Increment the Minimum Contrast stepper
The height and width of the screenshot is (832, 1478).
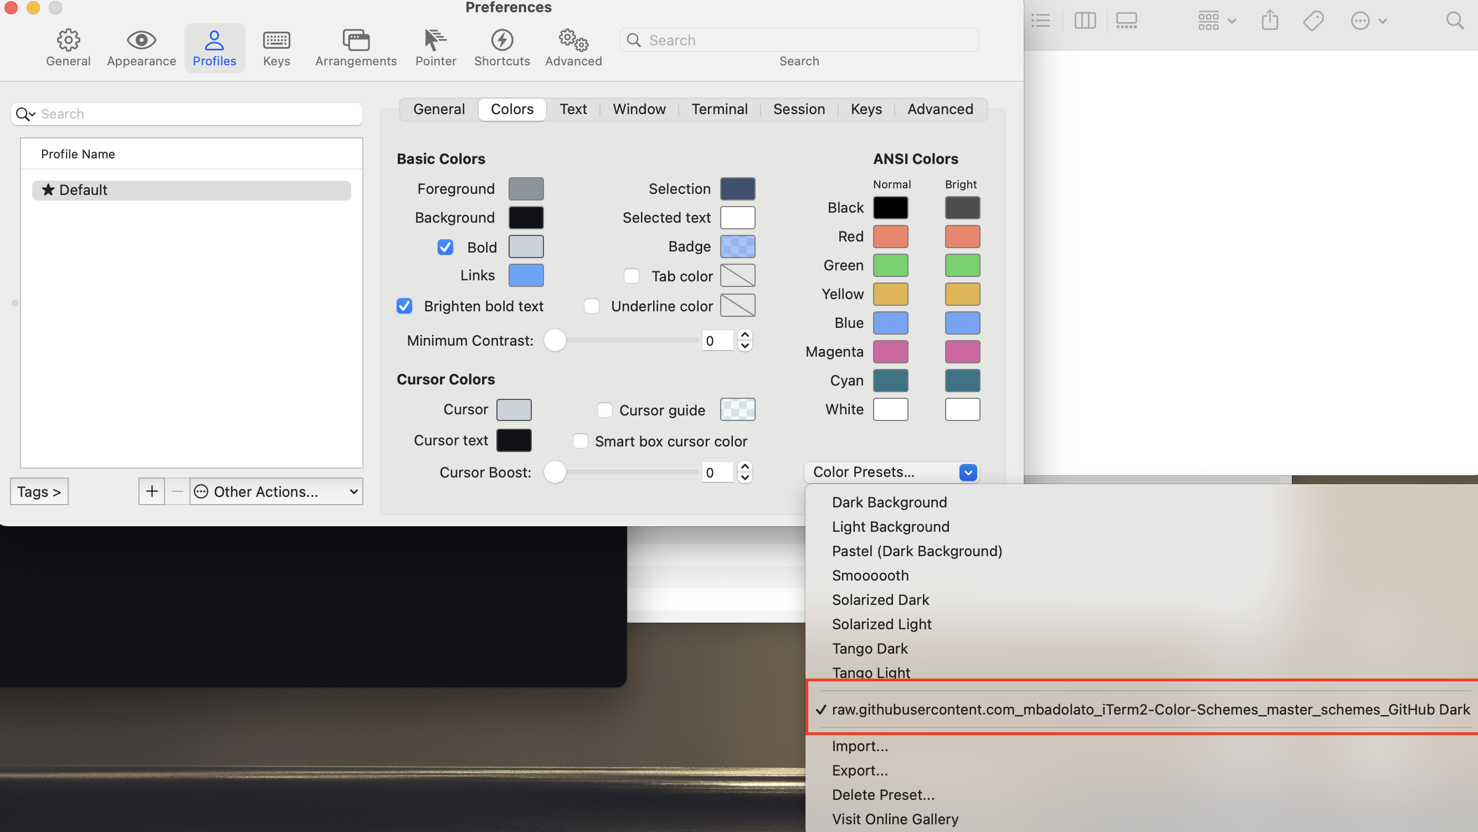coord(745,335)
